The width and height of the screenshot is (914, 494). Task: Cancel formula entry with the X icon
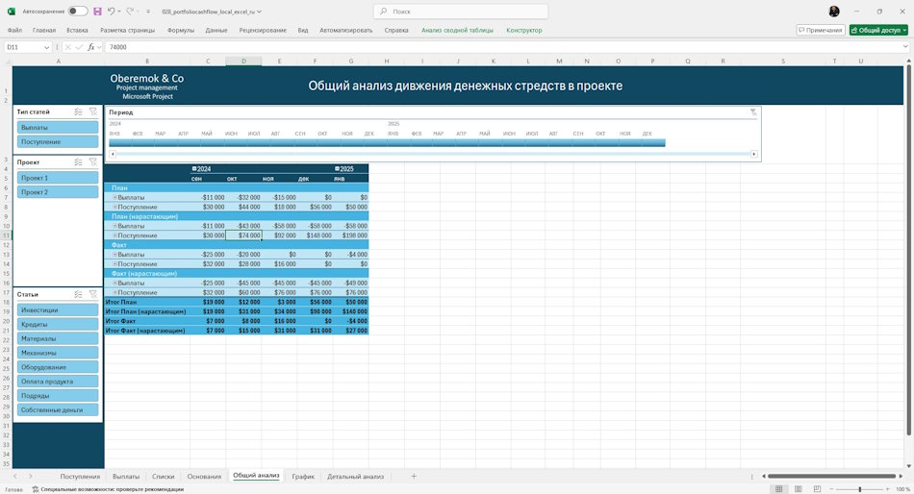click(x=67, y=47)
